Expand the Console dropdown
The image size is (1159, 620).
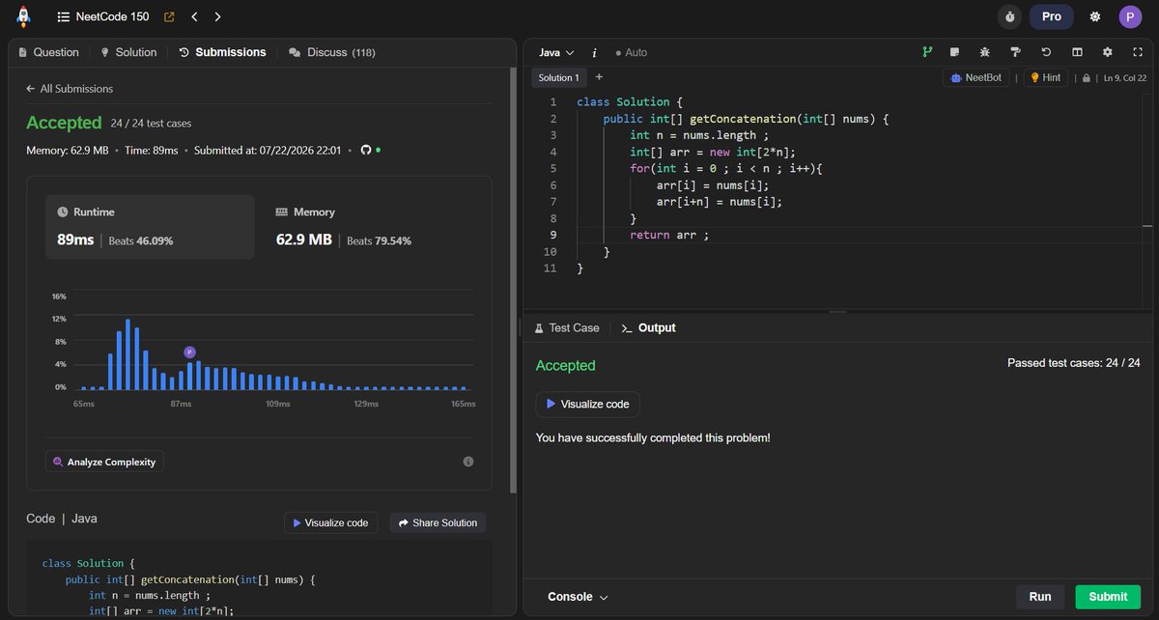tap(578, 597)
